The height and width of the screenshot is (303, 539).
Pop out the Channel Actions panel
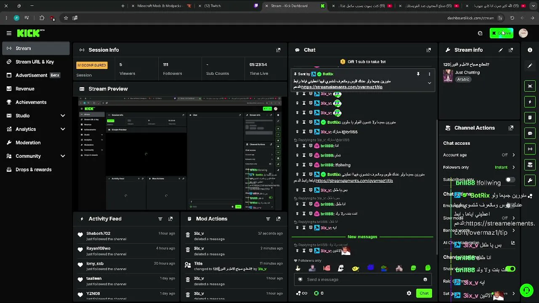511,128
